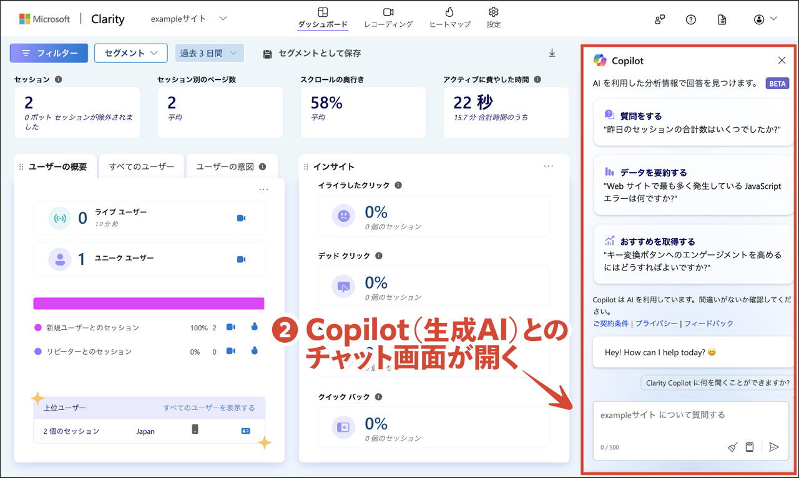Open the ヒートマップ (Heatmaps) tab
The height and width of the screenshot is (478, 799).
pos(449,17)
